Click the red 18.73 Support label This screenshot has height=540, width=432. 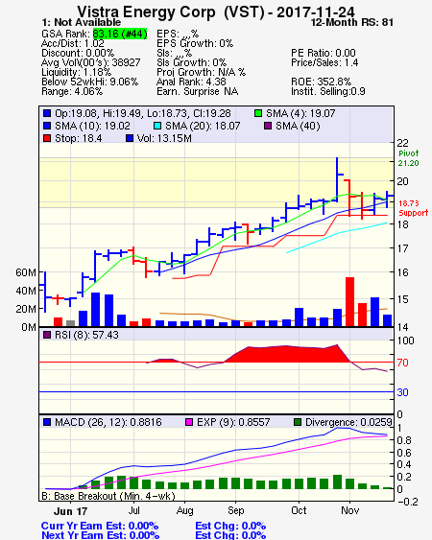[414, 208]
